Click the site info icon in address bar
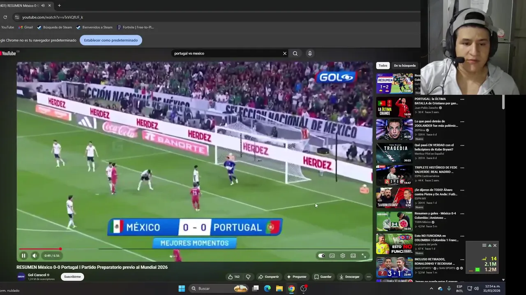 17,17
